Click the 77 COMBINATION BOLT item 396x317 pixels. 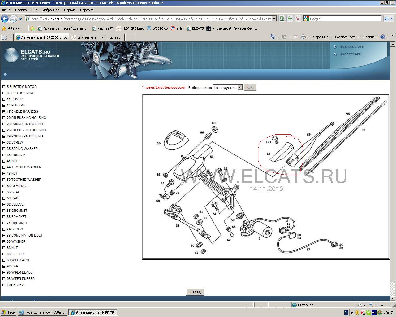point(25,235)
